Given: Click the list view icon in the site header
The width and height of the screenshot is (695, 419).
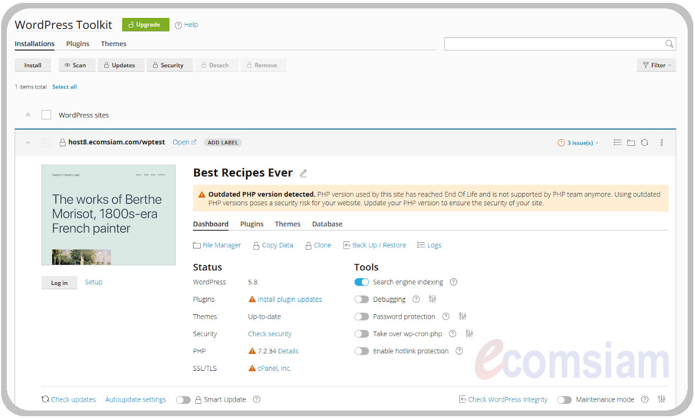Looking at the screenshot, I should (618, 142).
